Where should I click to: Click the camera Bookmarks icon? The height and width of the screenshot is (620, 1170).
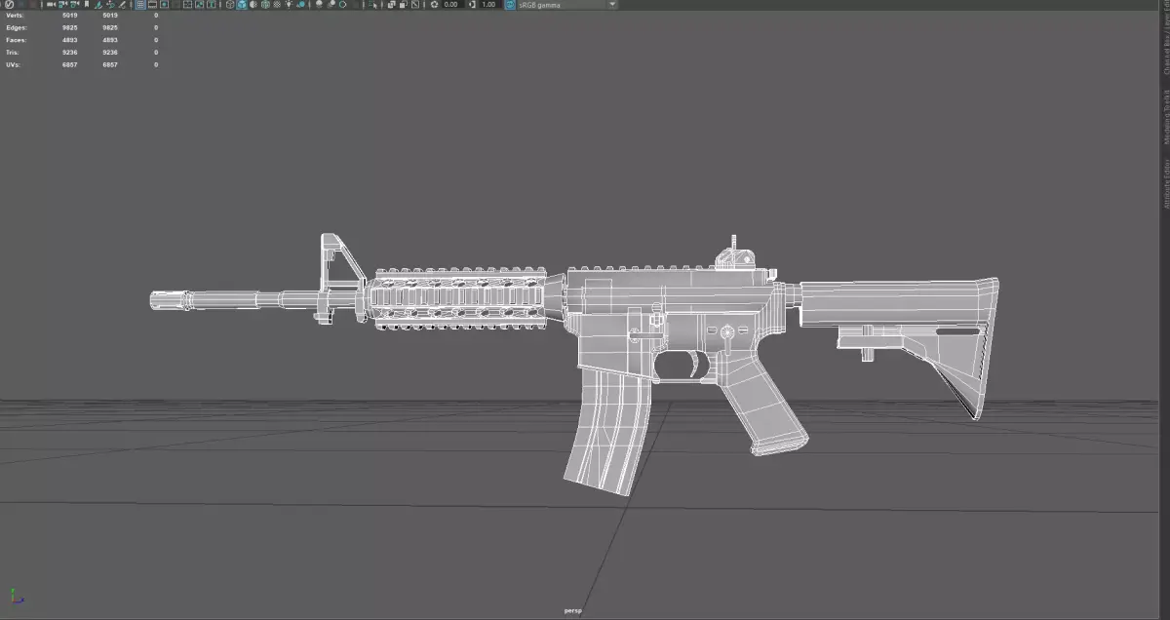(x=87, y=5)
